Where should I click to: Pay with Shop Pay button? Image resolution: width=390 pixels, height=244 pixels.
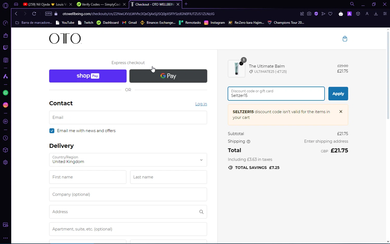pyautogui.click(x=88, y=76)
